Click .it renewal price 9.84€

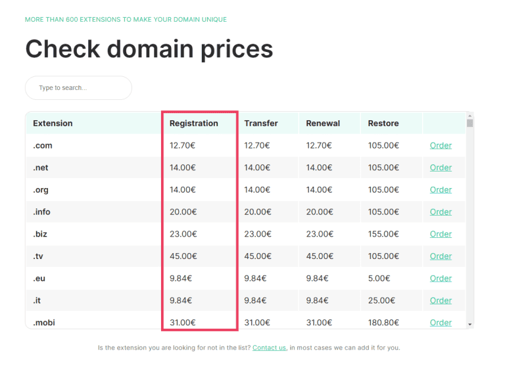pyautogui.click(x=317, y=300)
